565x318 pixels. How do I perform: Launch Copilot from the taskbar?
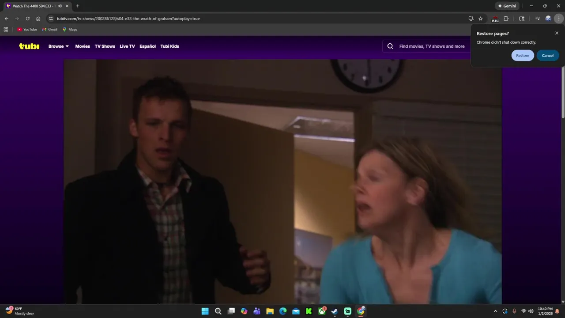coord(244,311)
